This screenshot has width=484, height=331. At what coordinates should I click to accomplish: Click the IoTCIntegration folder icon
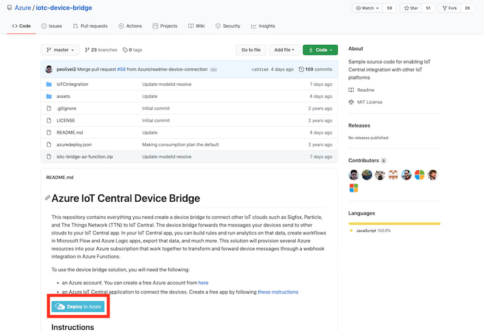point(49,84)
